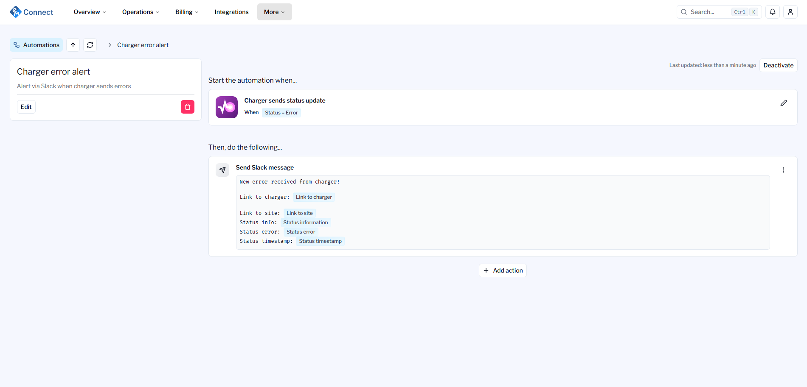Edit the trigger using the pencil icon

click(784, 103)
